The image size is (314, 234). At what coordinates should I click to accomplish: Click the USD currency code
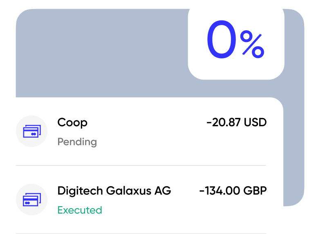point(255,122)
